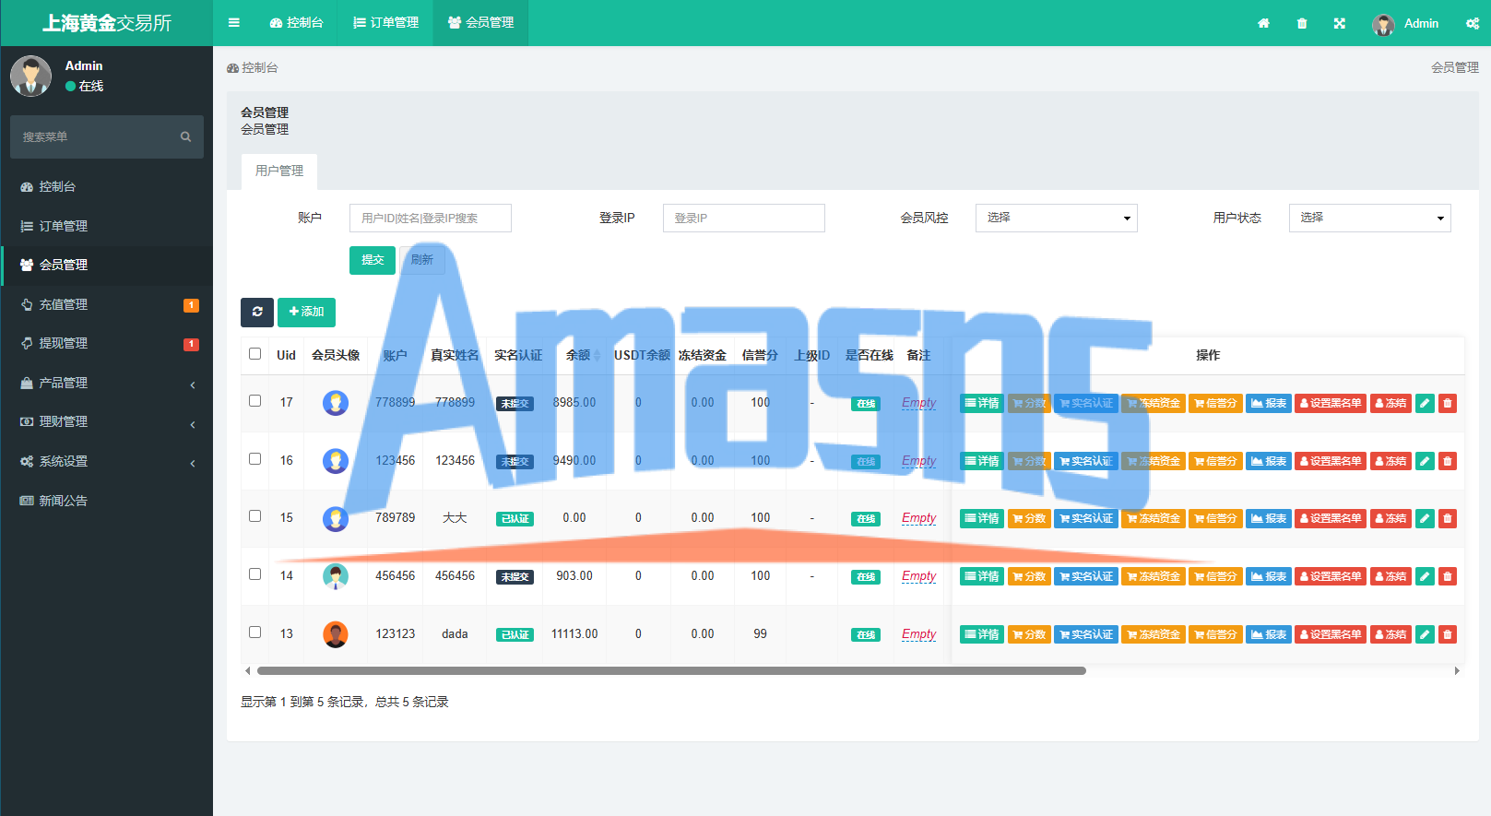
Task: Sort table by 余额 column arrows
Action: pos(597,355)
